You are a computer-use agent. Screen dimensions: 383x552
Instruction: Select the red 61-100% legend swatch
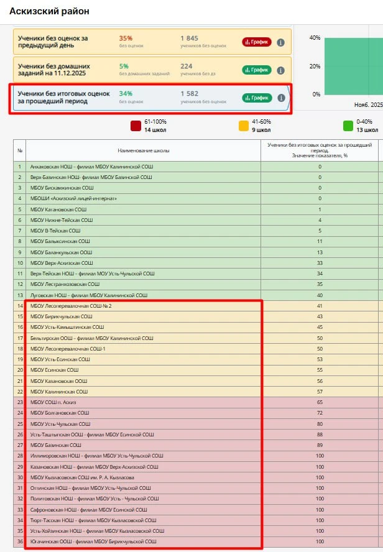point(136,126)
